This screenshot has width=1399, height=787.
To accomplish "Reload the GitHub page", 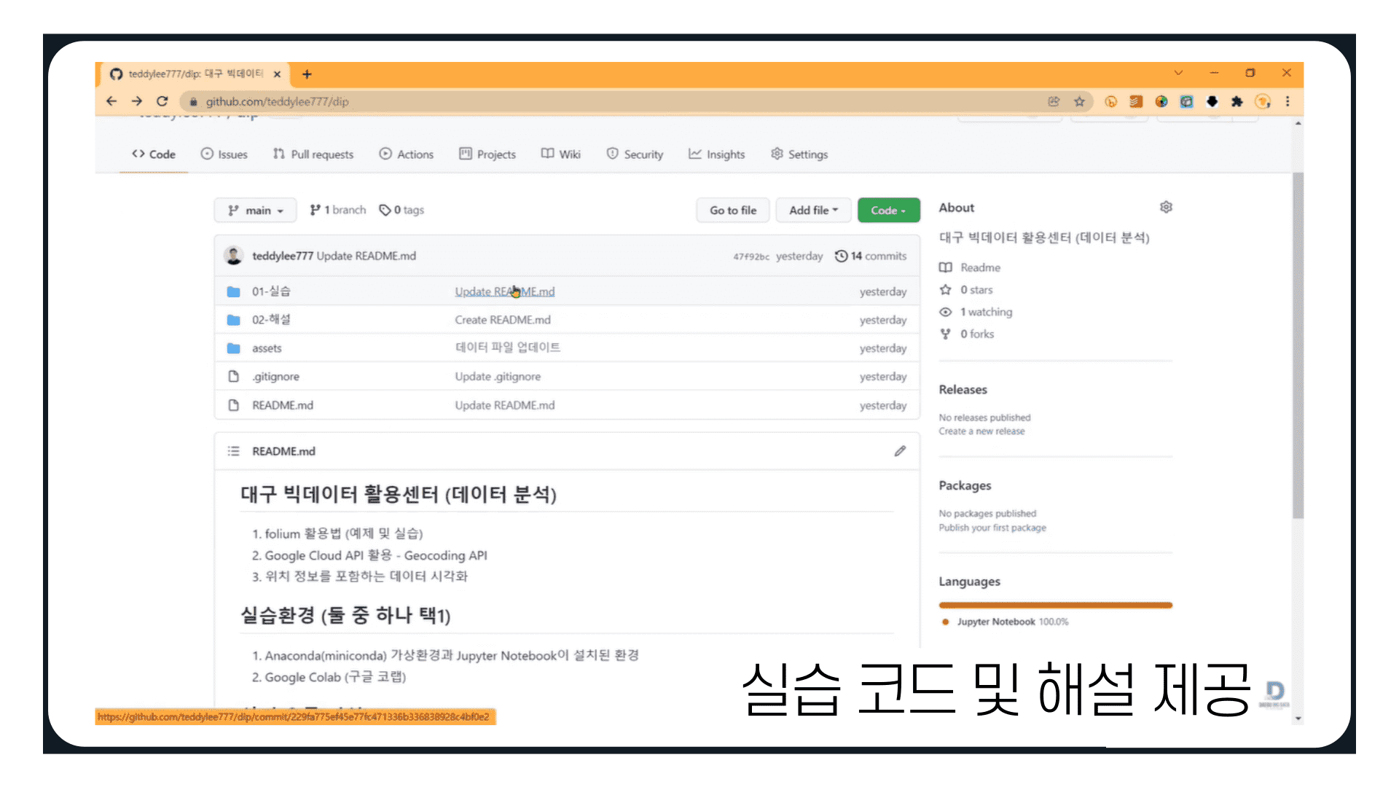I will pyautogui.click(x=162, y=101).
